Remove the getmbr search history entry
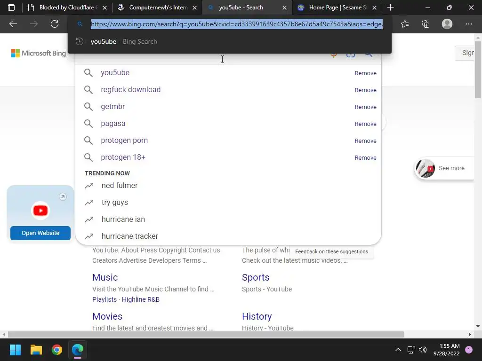 click(x=365, y=107)
